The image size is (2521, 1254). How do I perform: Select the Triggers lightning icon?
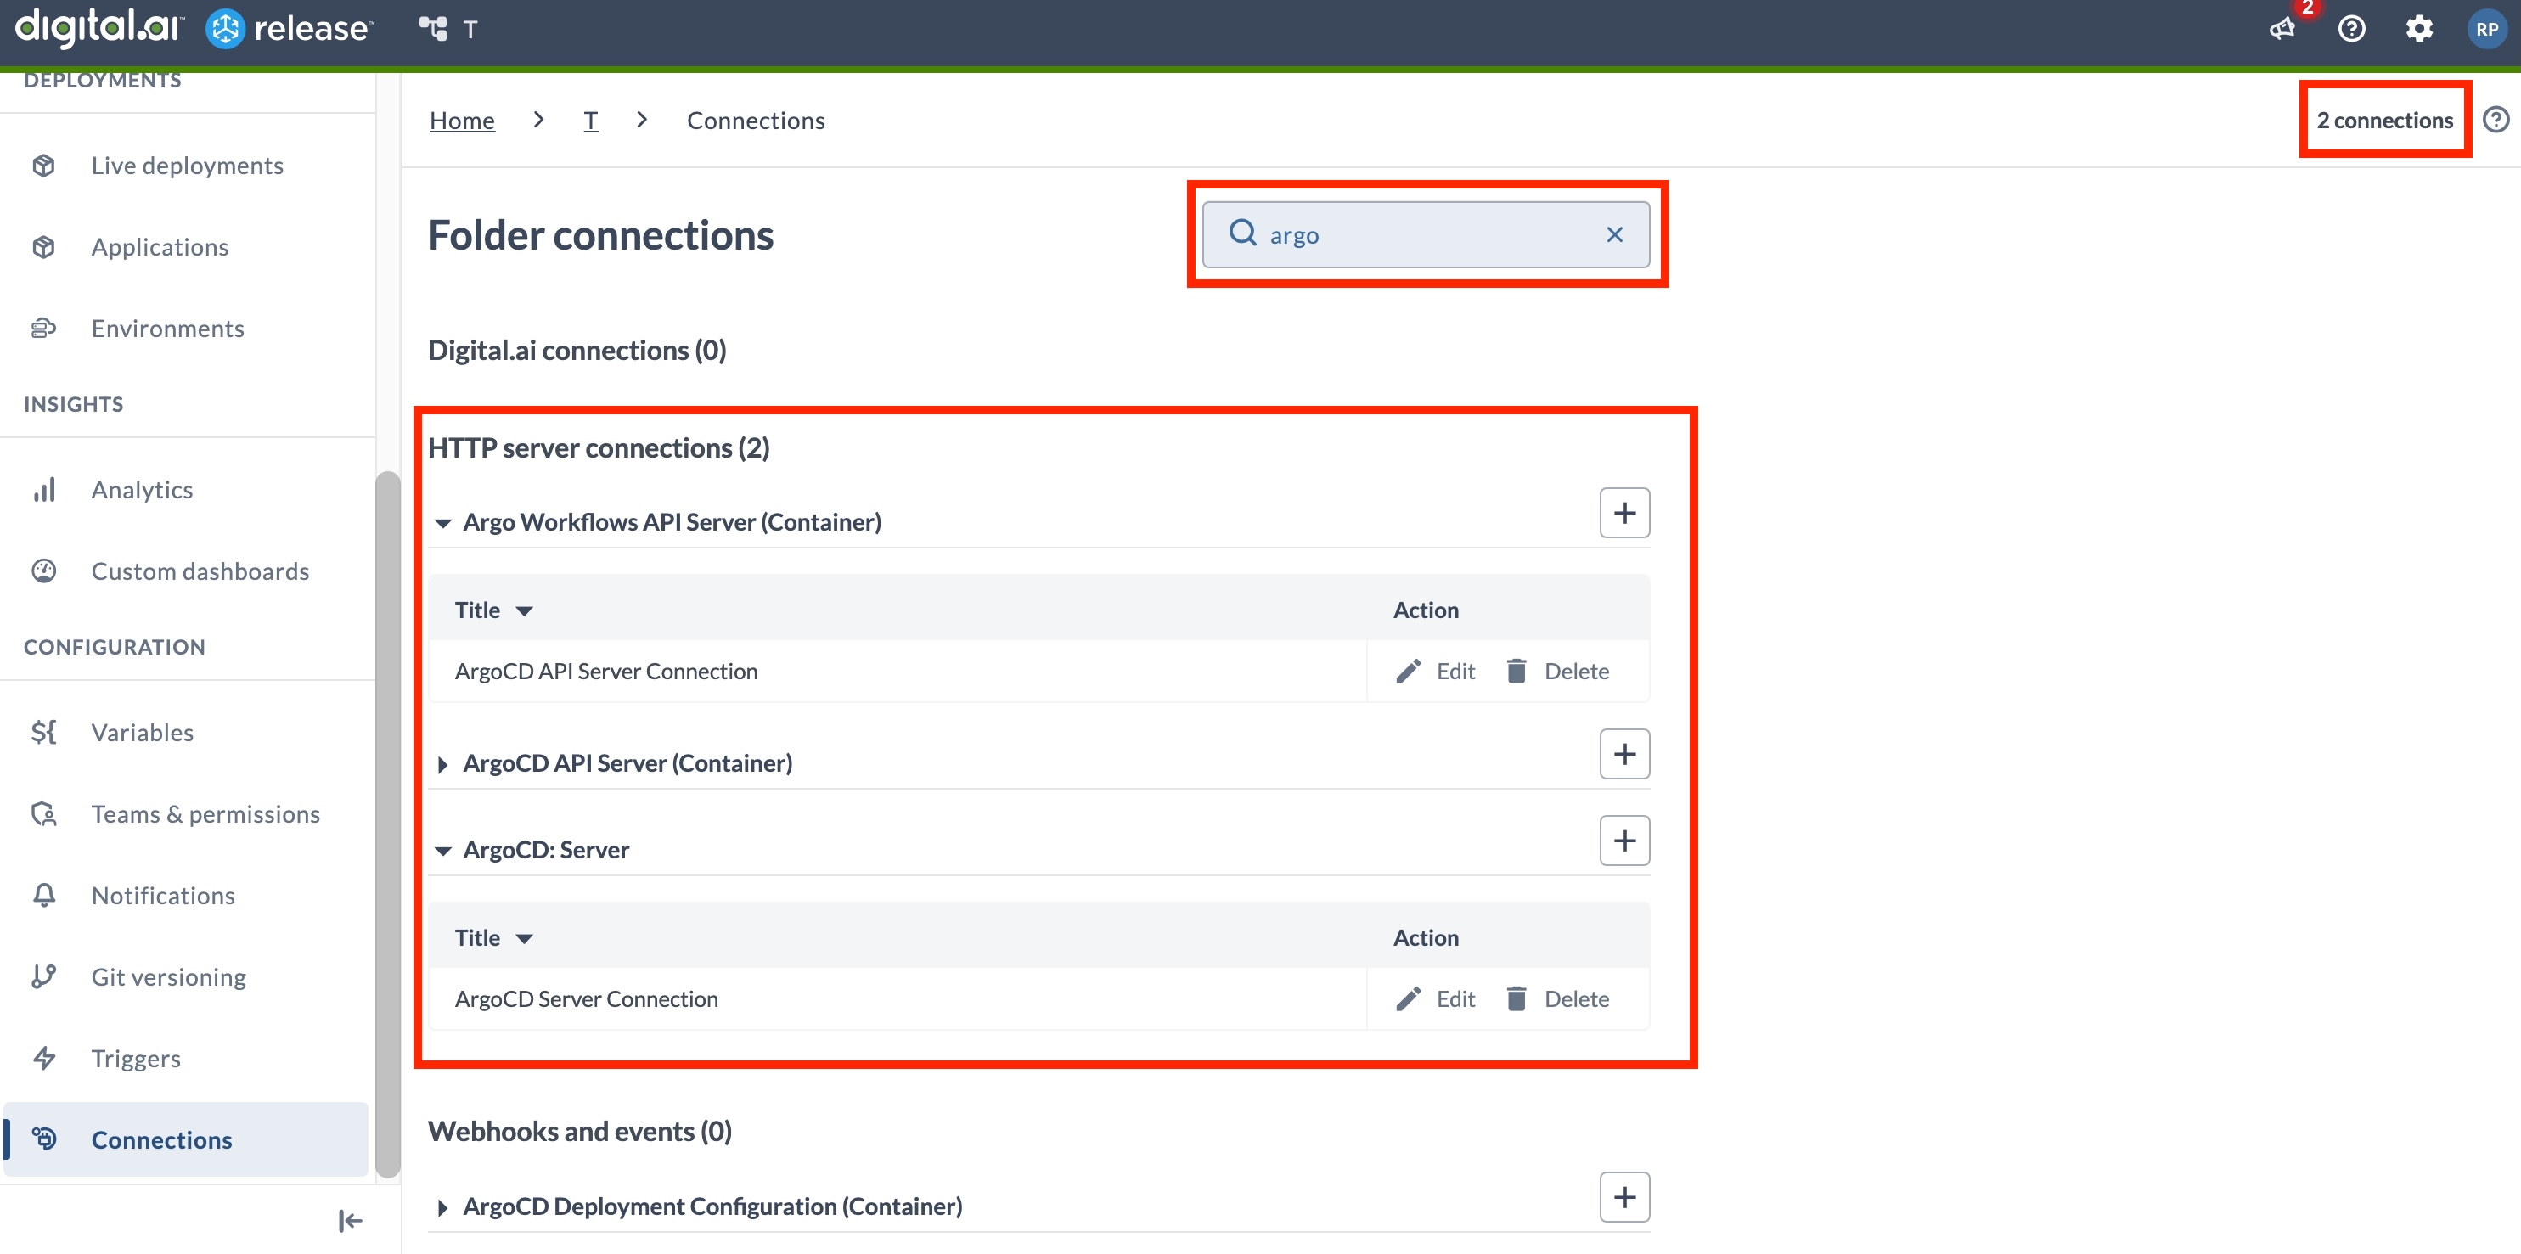(44, 1058)
